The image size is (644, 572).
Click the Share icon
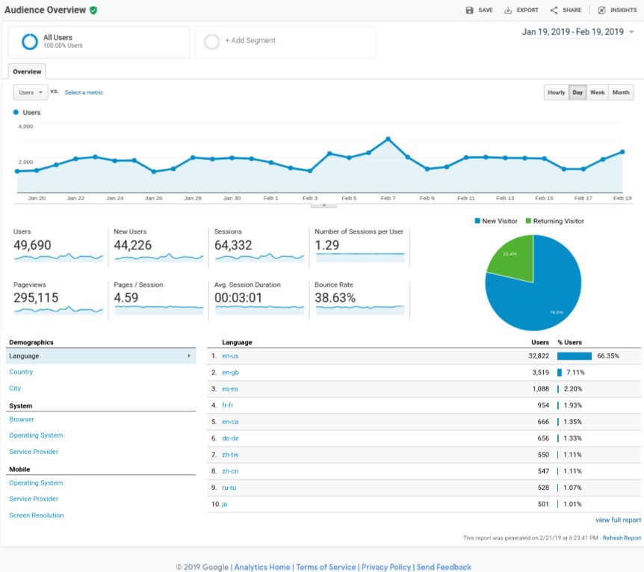554,10
